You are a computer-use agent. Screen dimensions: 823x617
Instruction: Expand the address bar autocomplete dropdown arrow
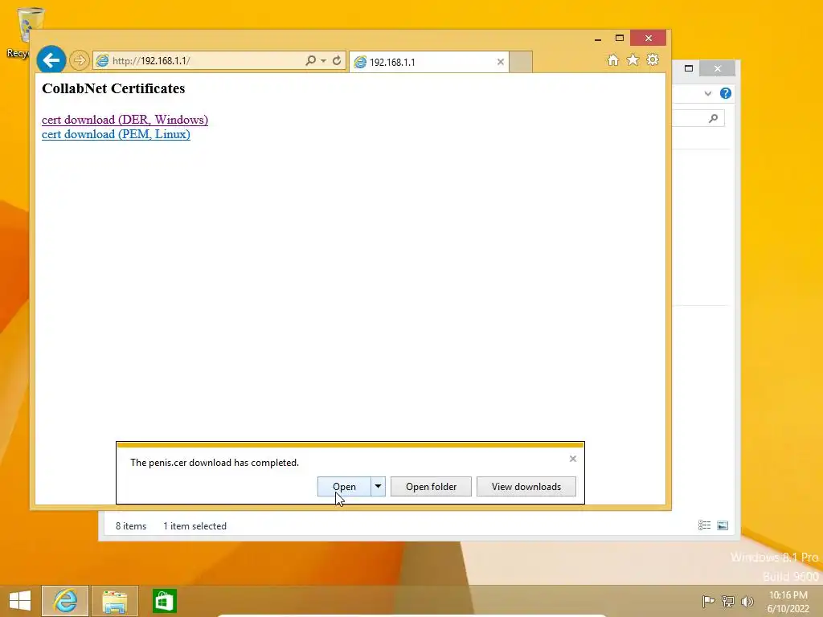323,61
